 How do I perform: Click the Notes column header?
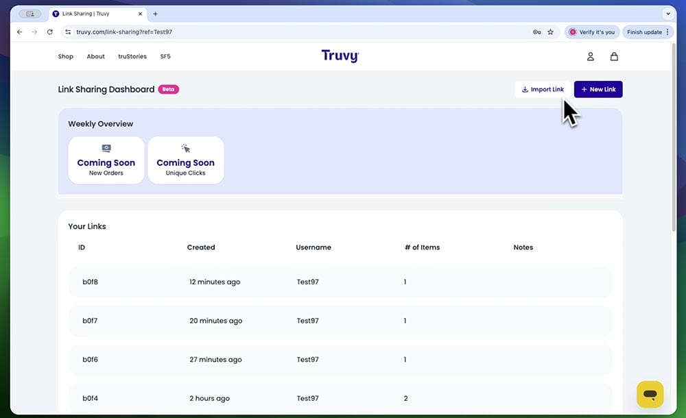click(523, 247)
